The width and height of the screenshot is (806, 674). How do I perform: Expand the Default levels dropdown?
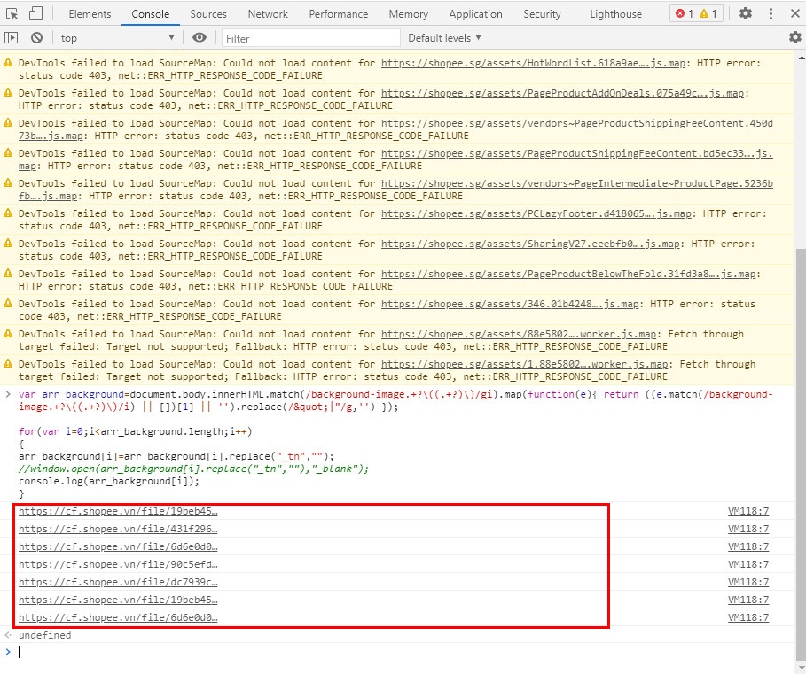445,38
